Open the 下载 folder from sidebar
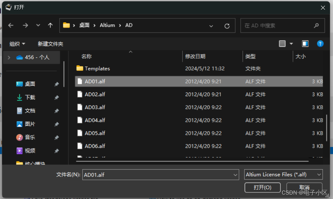The image size is (333, 199). click(30, 97)
